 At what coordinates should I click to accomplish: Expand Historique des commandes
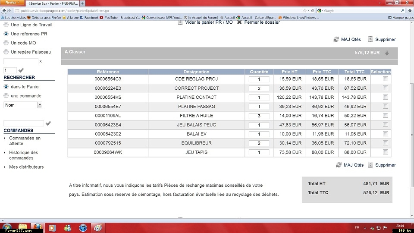pos(23,155)
